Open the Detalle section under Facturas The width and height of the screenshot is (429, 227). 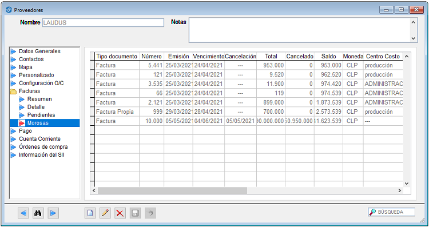click(x=36, y=107)
